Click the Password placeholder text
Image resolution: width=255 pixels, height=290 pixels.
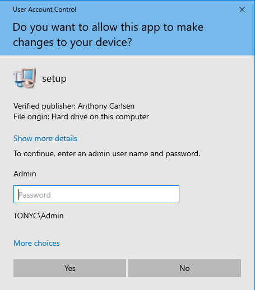35,195
